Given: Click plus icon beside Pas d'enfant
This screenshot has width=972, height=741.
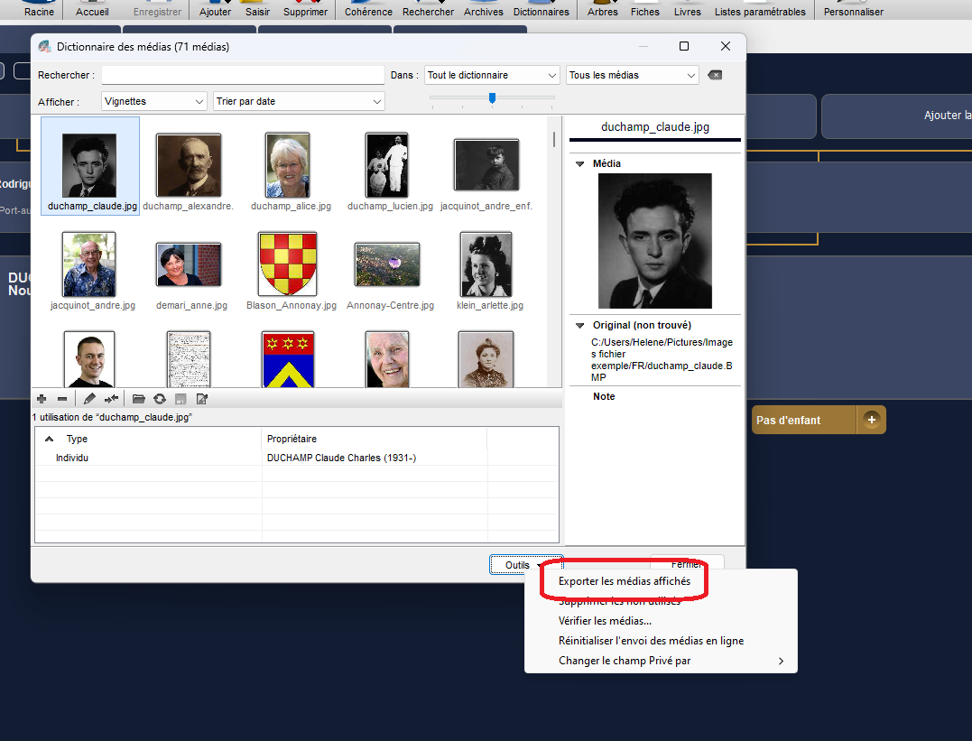Looking at the screenshot, I should pyautogui.click(x=871, y=420).
